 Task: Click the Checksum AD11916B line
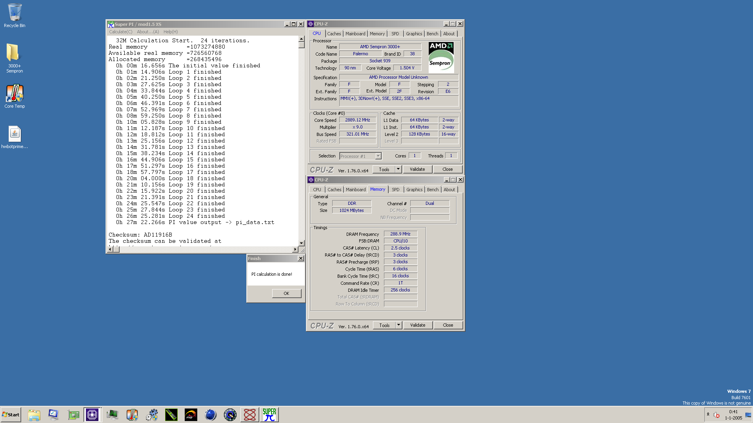click(140, 235)
